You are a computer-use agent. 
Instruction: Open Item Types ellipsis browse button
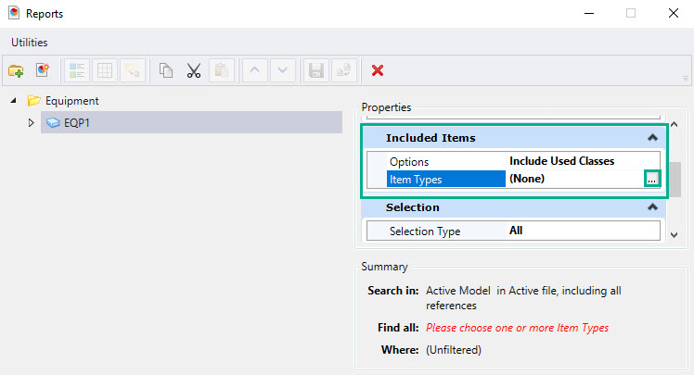click(652, 179)
